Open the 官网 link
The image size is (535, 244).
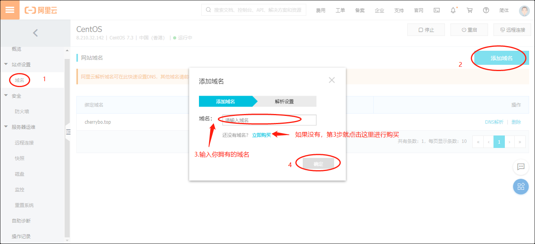pyautogui.click(x=419, y=11)
